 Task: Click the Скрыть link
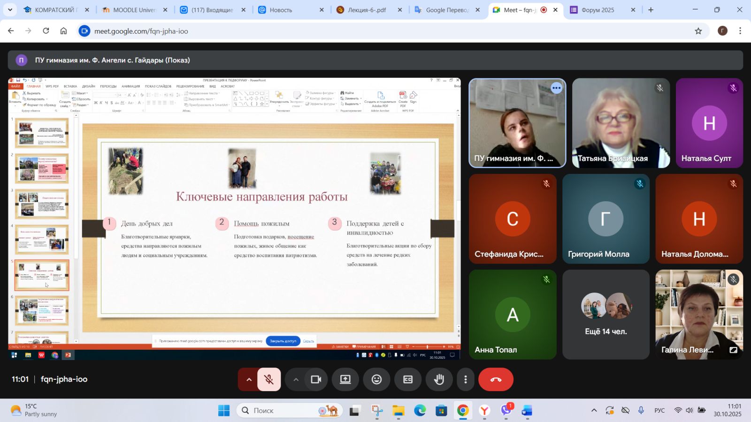(308, 341)
